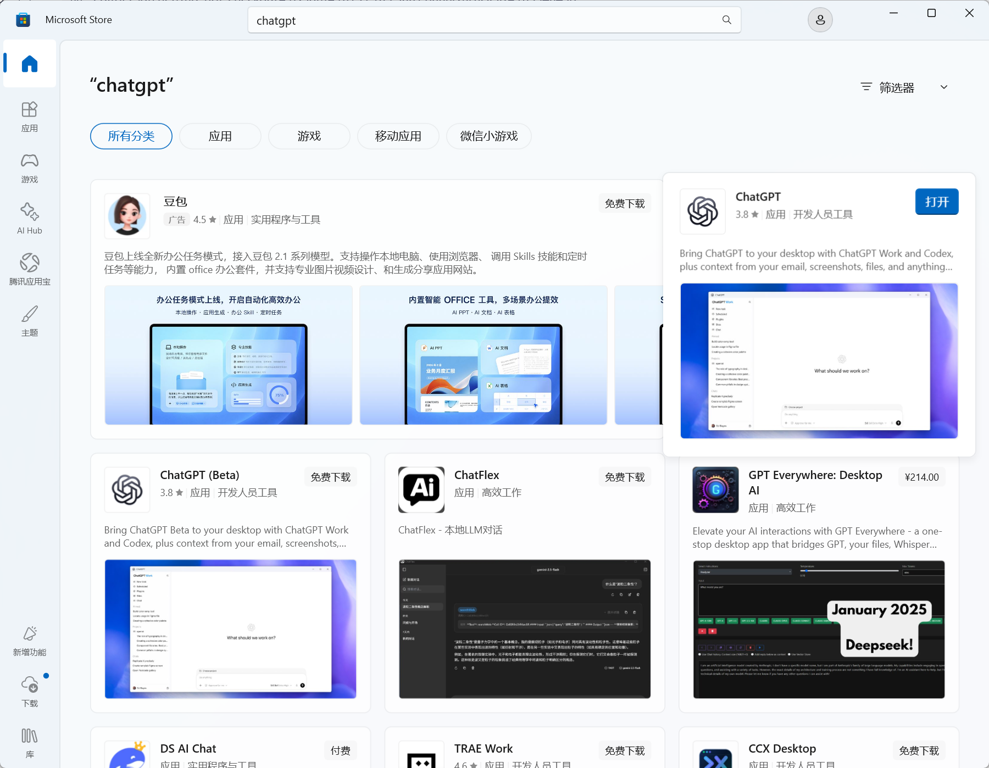This screenshot has height=768, width=989.
Task: Maximize the Microsoft Store window
Action: pos(931,13)
